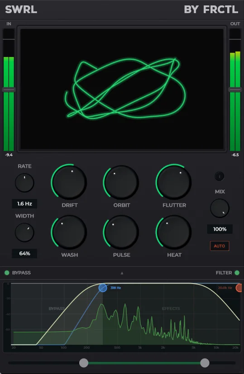Select the 1.6 Hz rate value field
Screen dimensions: 244x374
[x=24, y=204]
